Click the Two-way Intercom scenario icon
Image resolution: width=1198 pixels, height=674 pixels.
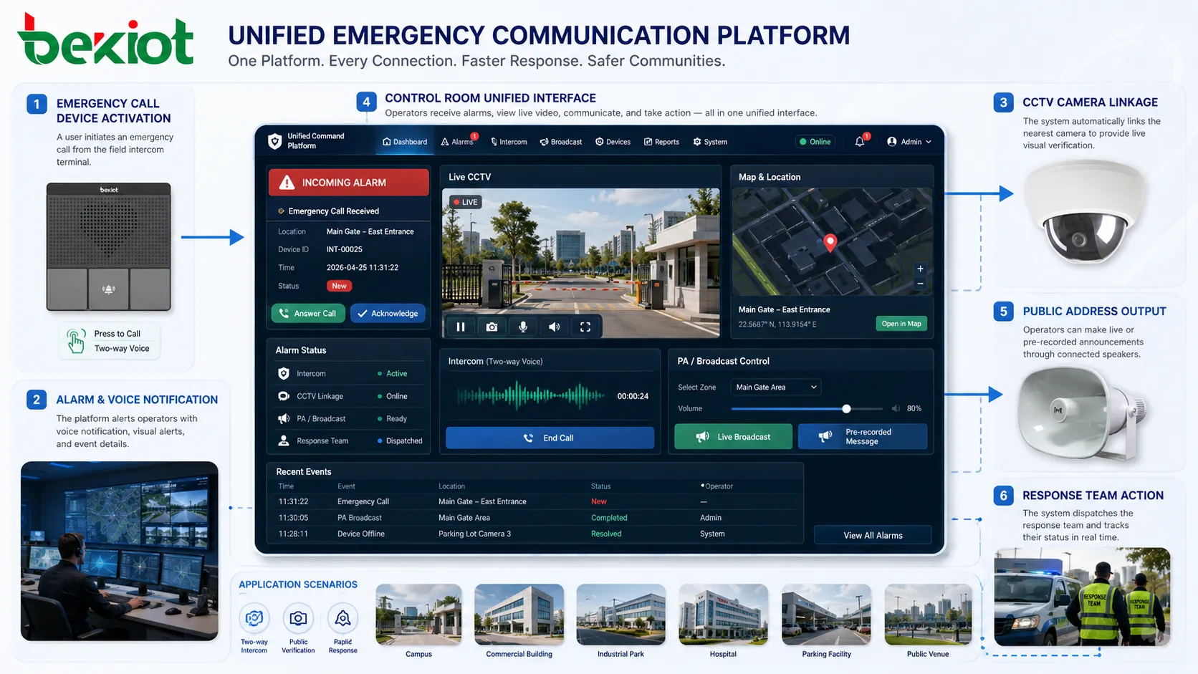(x=254, y=617)
